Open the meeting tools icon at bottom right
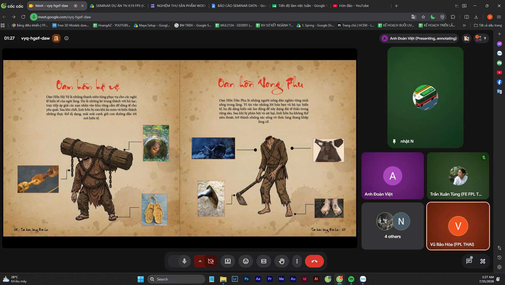 coord(483,261)
